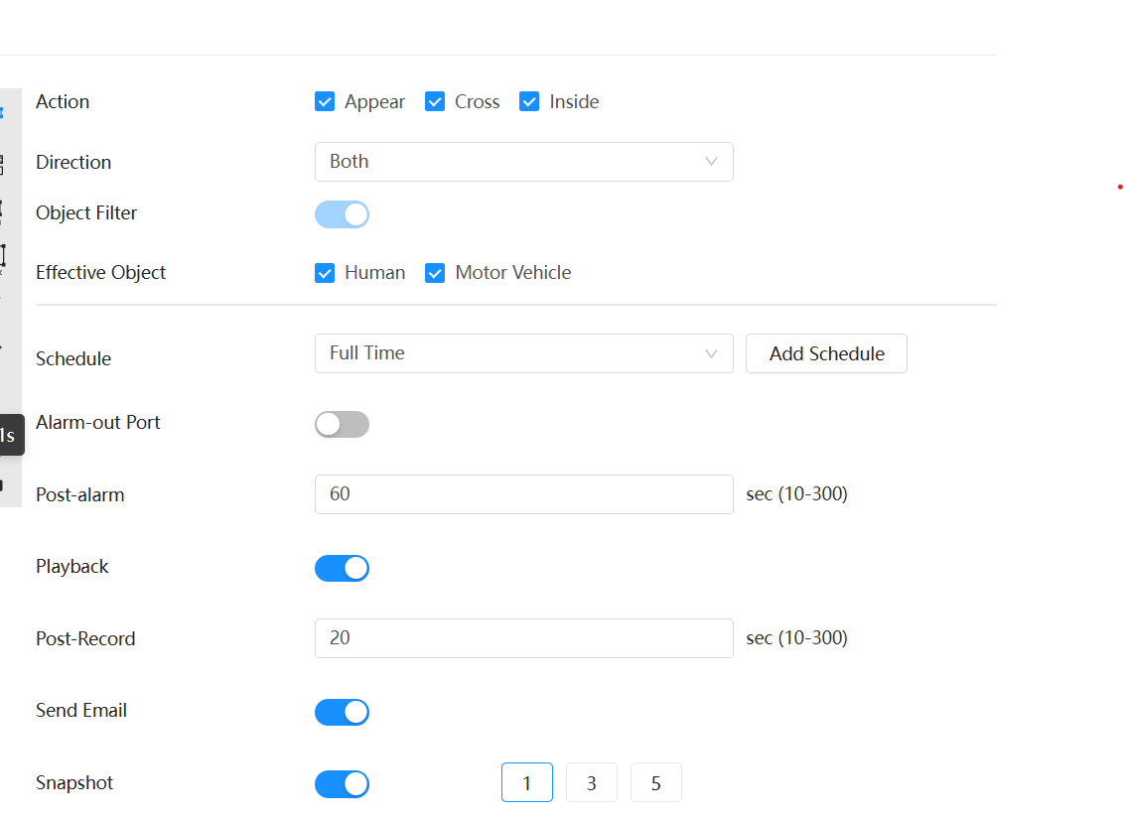The width and height of the screenshot is (1124, 821).
Task: Disable the Send Email switch
Action: [342, 712]
